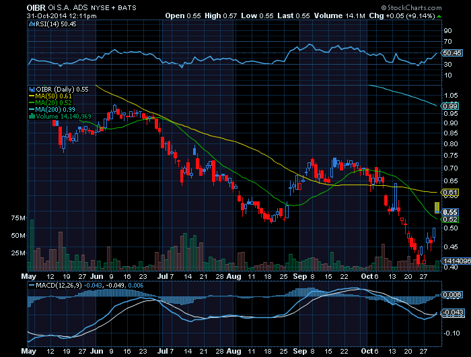Click the 'Last 0.55' header value

click(293, 15)
